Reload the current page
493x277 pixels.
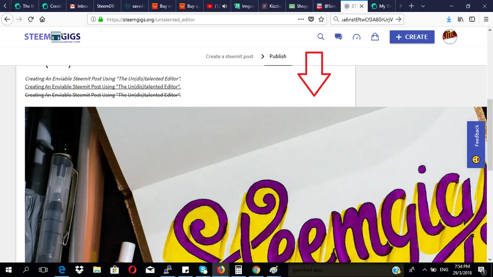[x=31, y=19]
